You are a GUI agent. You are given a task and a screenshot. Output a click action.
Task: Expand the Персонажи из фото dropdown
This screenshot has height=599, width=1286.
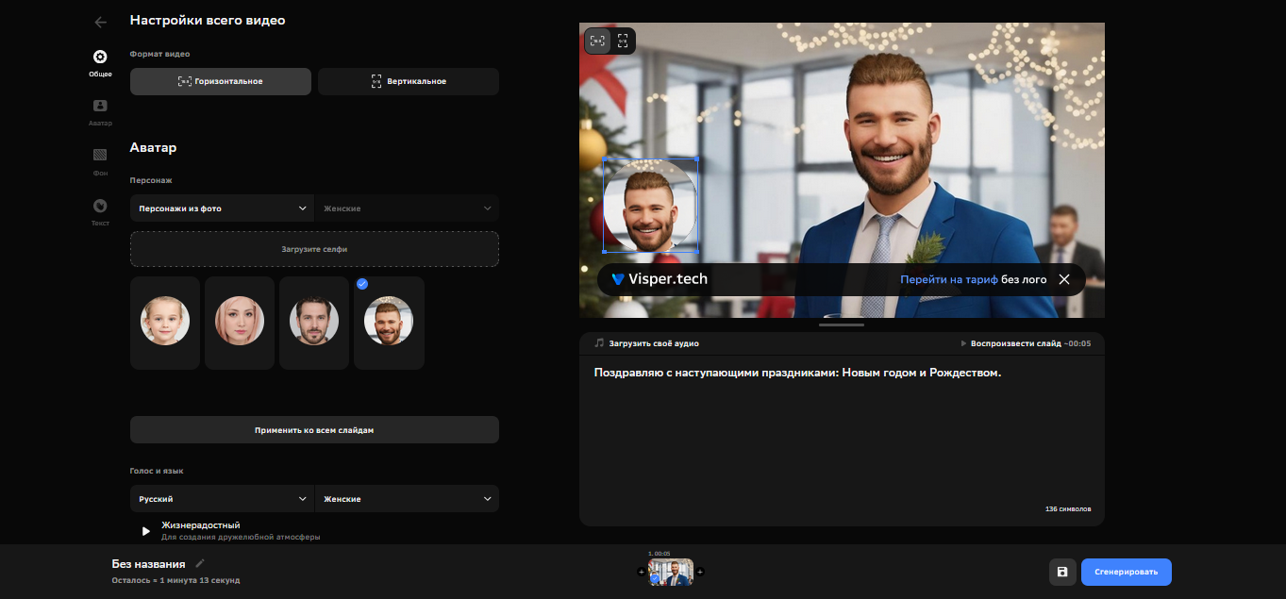222,208
